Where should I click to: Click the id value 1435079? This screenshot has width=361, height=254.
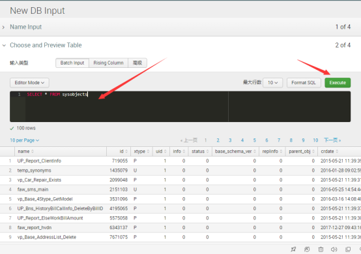[119, 170]
